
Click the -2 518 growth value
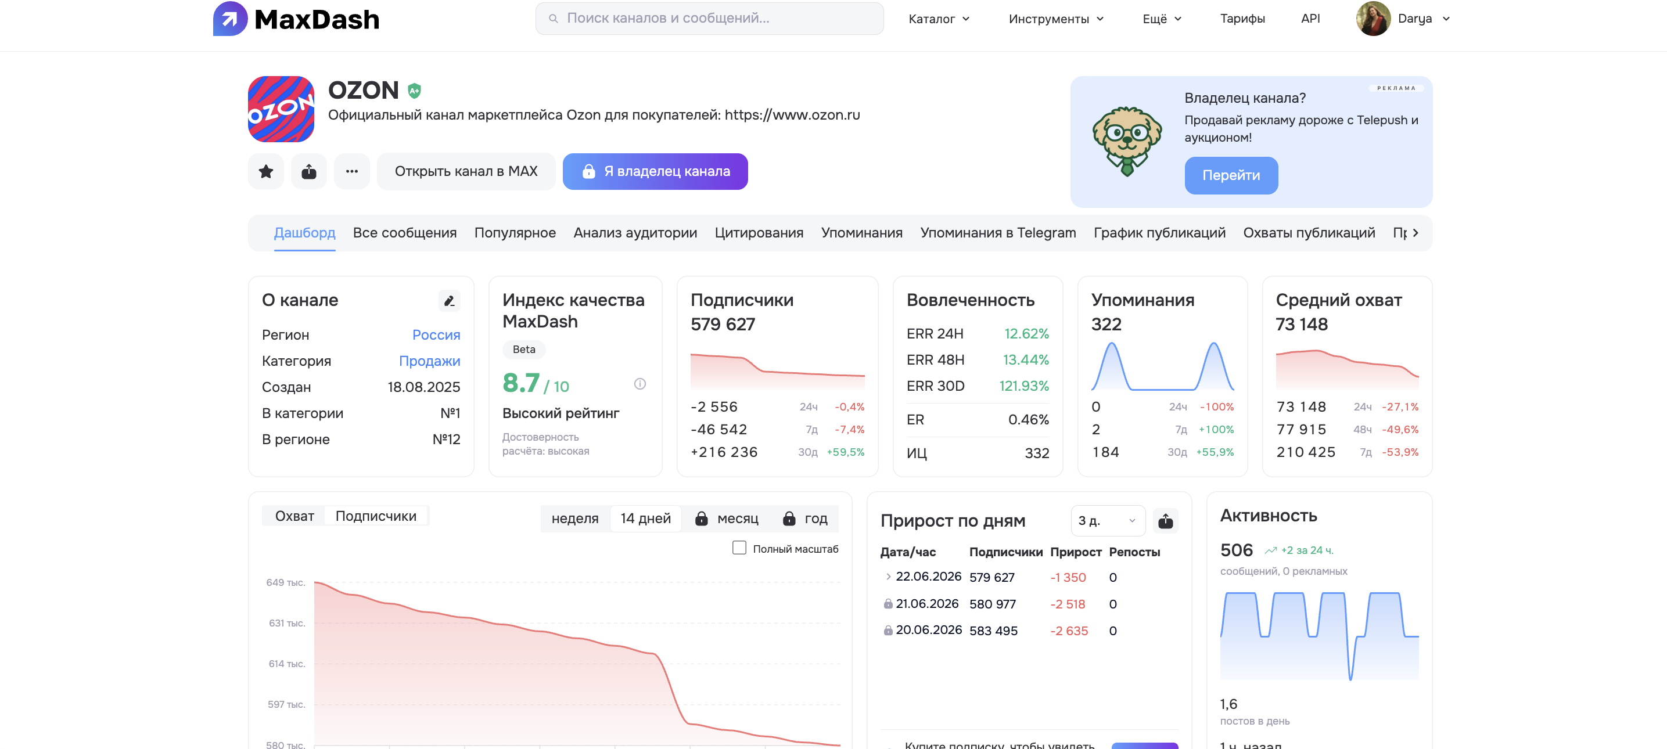[x=1067, y=604]
